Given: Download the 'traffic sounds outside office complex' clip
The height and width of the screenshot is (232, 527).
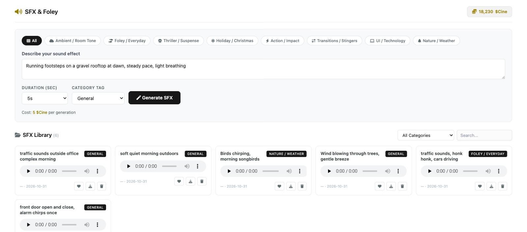Looking at the screenshot, I should [90, 186].
